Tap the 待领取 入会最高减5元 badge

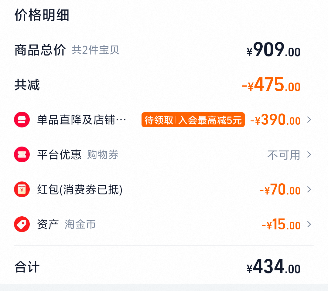click(x=193, y=120)
